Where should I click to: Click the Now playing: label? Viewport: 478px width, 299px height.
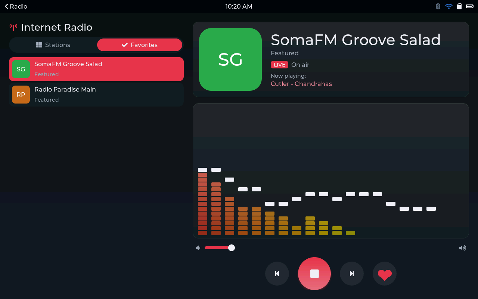point(288,76)
